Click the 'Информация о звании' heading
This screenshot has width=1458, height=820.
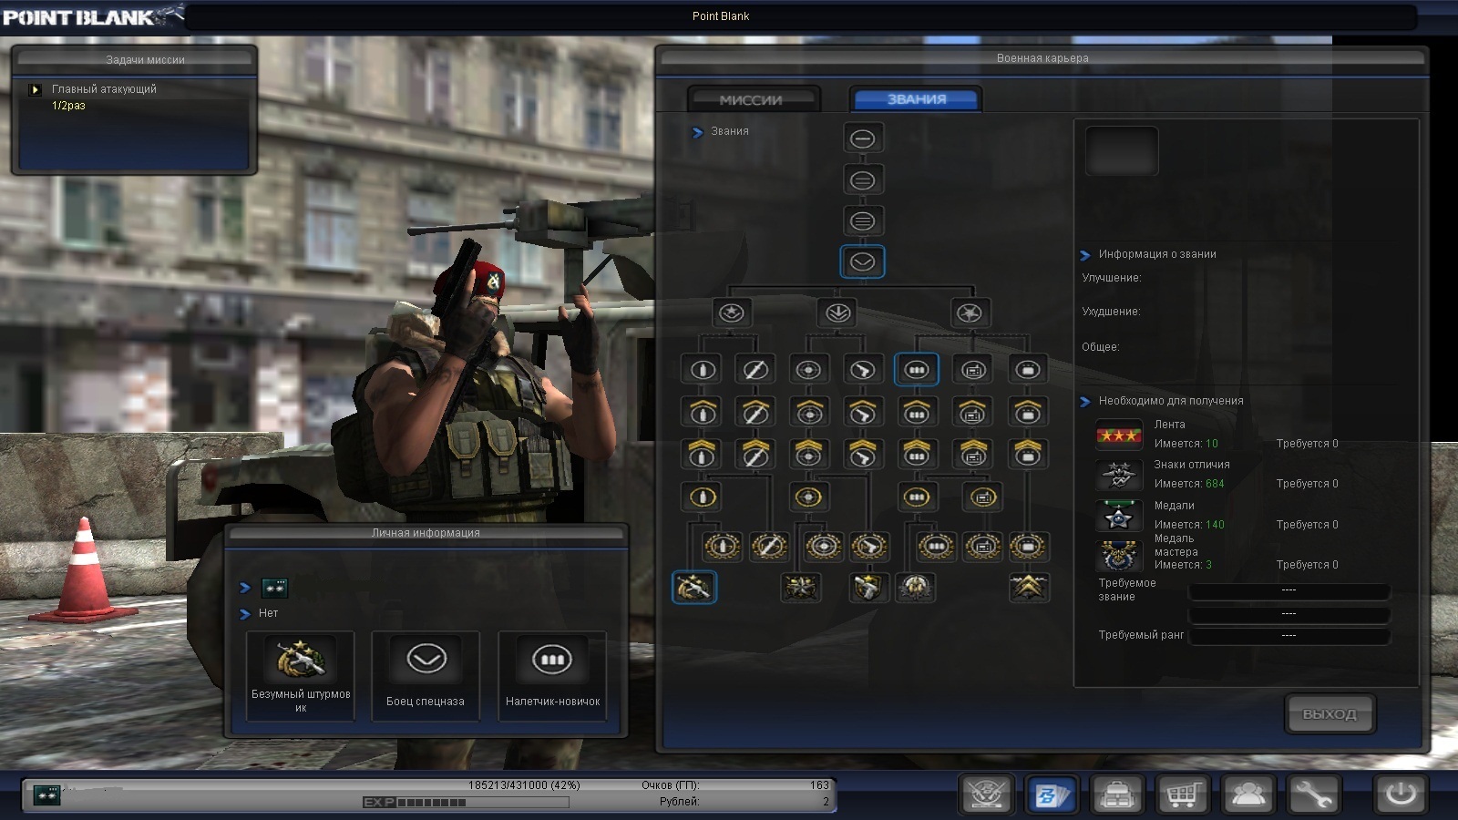[1157, 254]
